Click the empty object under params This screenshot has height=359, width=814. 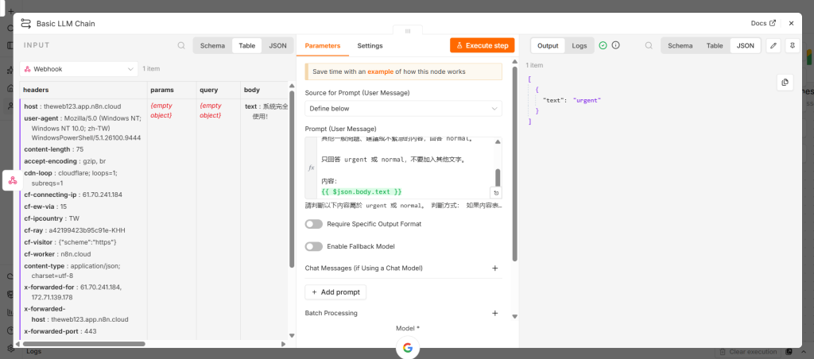(x=161, y=110)
